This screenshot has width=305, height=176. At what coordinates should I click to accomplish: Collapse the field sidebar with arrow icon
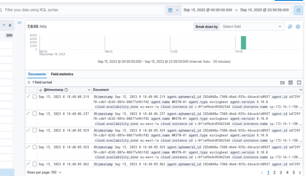pyautogui.click(x=19, y=23)
